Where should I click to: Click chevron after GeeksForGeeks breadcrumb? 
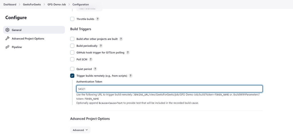tap(44, 5)
